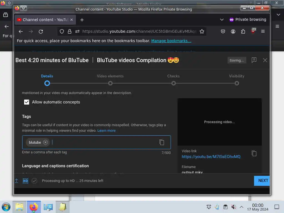Click the Saving status button
Image resolution: width=284 pixels, height=213 pixels.
(237, 60)
